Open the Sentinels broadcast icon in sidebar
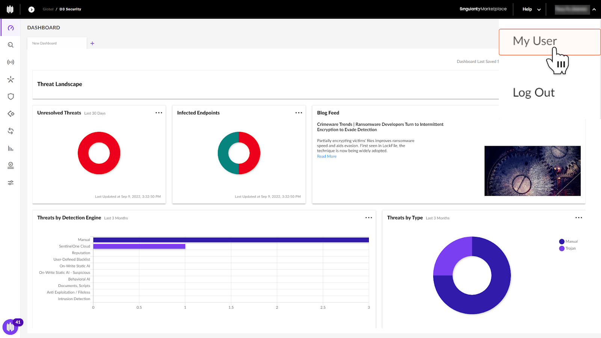 tap(11, 62)
